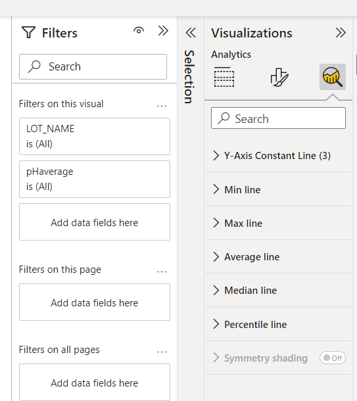Screen dimensions: 357x401
Task: Open the Format visual paintbrush tab
Action: 279,77
